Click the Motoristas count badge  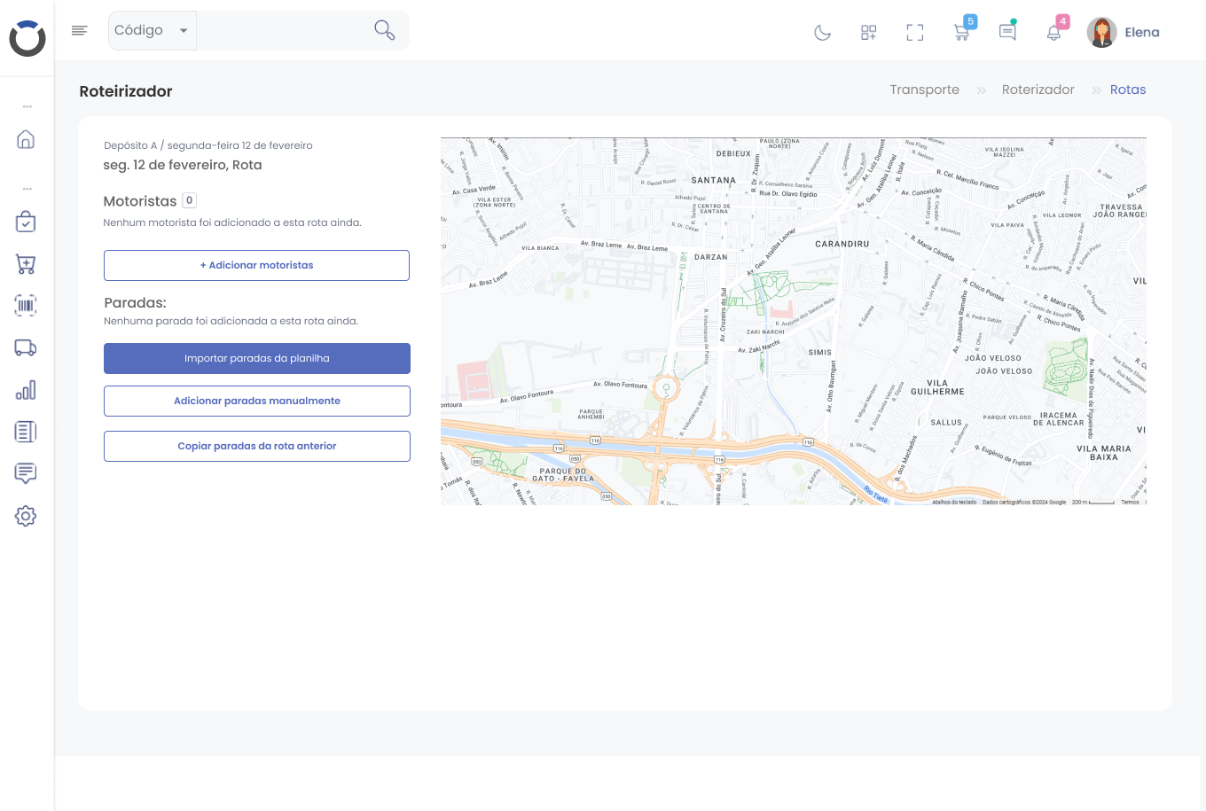(x=189, y=200)
